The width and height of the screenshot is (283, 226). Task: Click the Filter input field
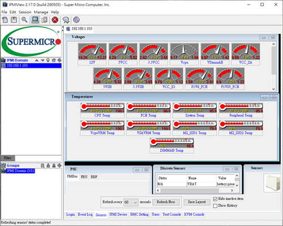pyautogui.click(x=38, y=158)
